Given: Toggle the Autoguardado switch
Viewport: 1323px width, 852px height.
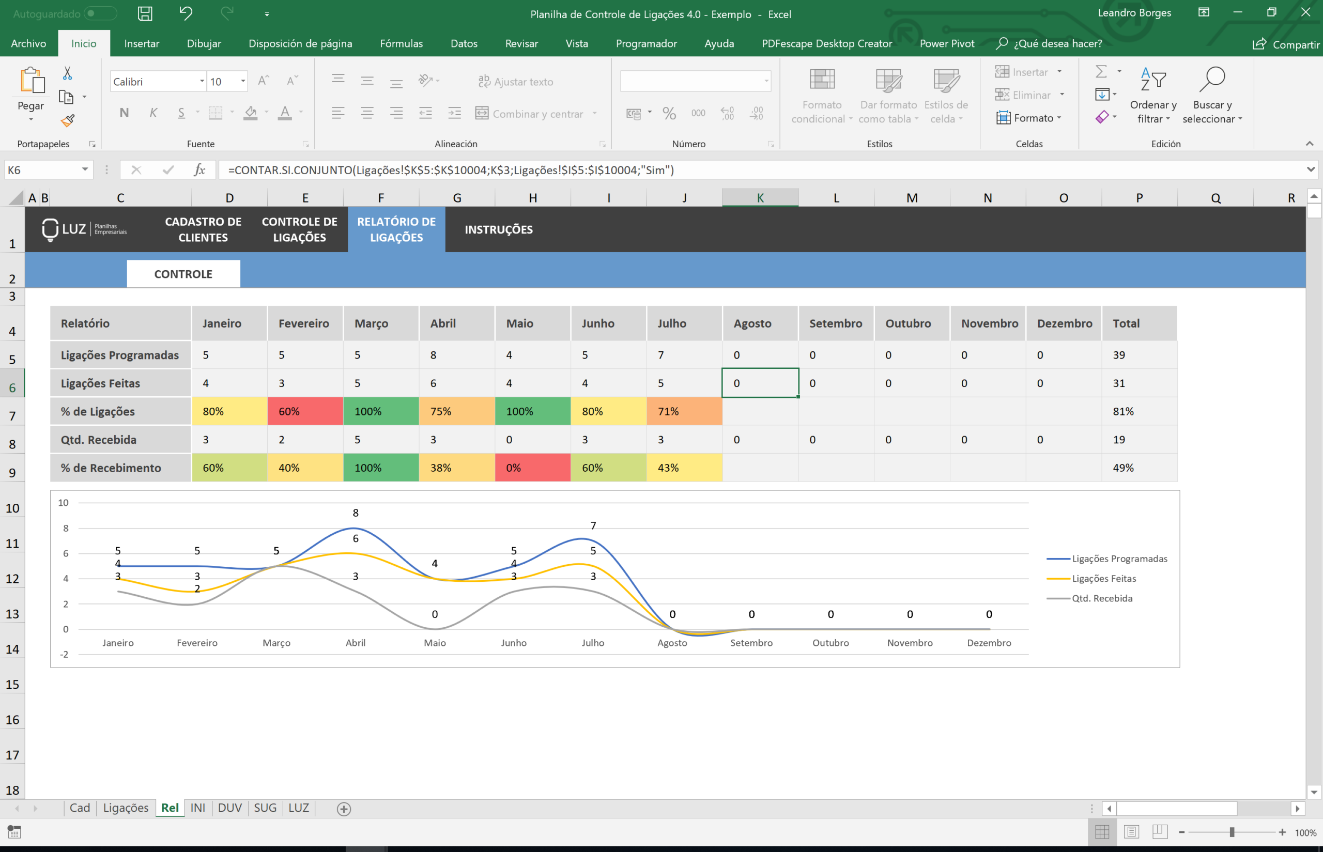Looking at the screenshot, I should coord(100,13).
